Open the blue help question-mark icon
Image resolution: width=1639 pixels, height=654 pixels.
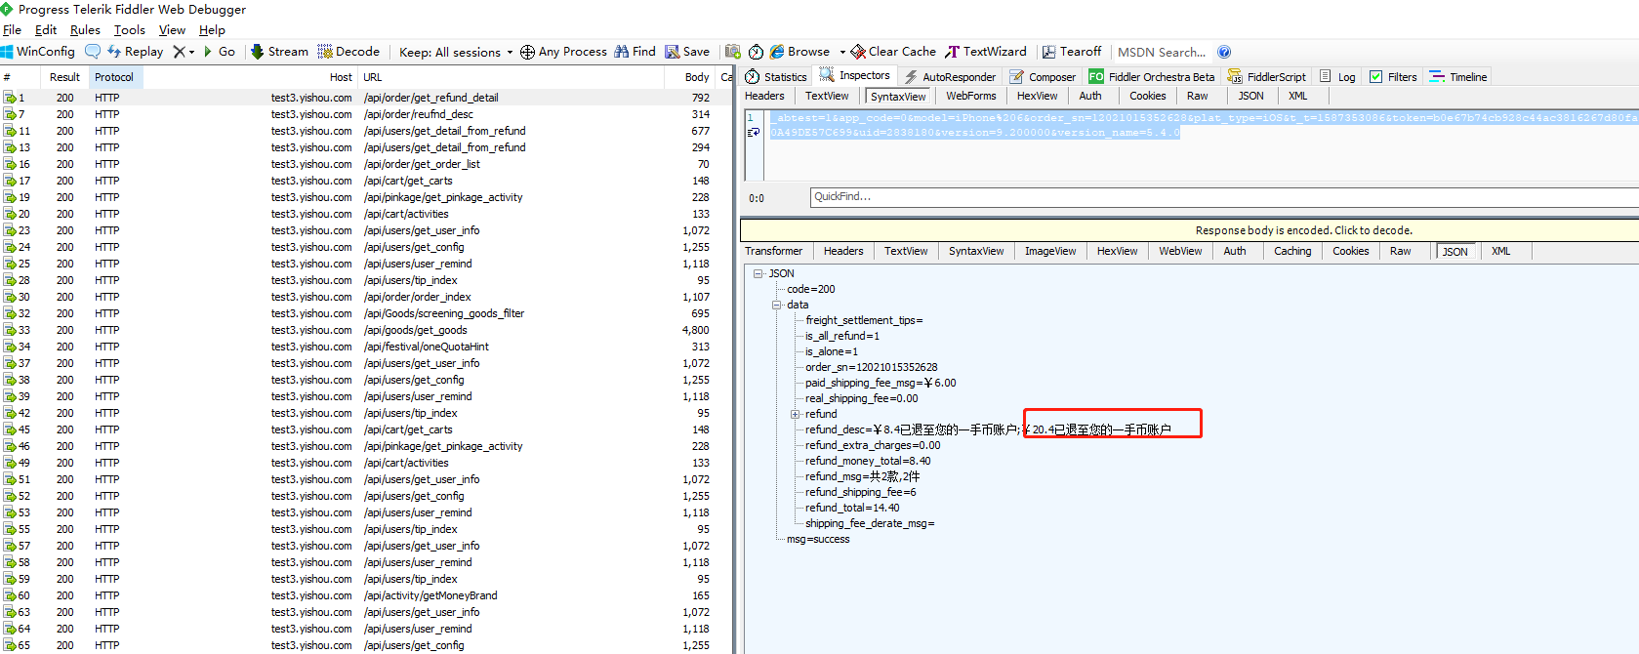[1224, 52]
